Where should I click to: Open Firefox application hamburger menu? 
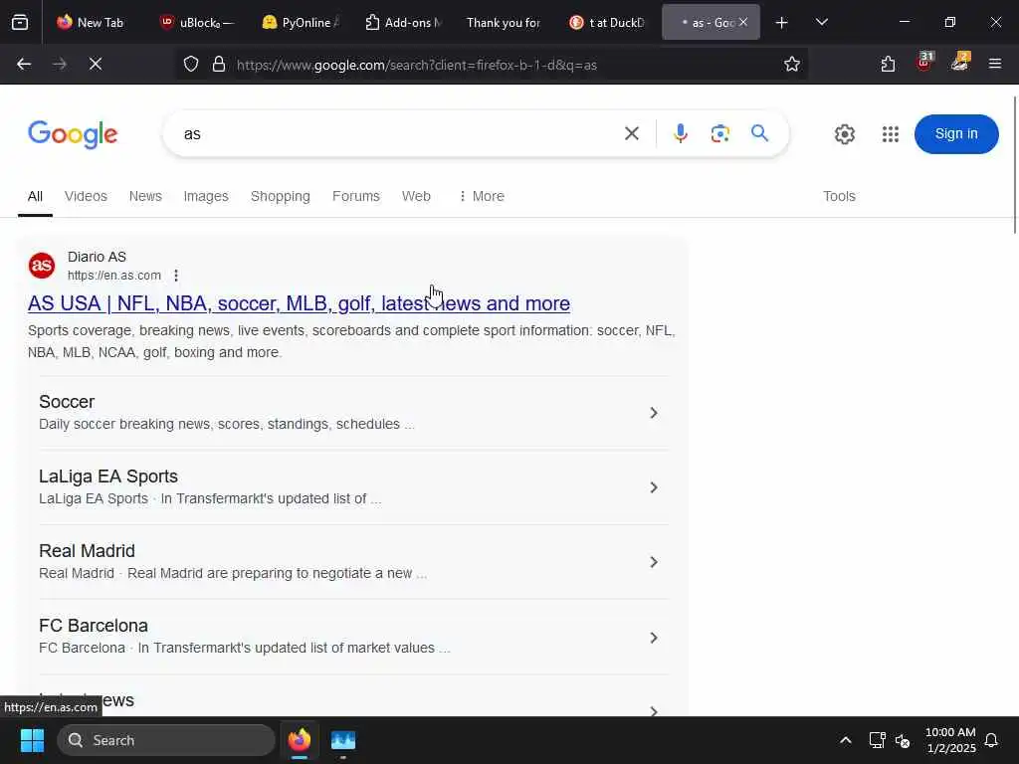[x=995, y=65]
